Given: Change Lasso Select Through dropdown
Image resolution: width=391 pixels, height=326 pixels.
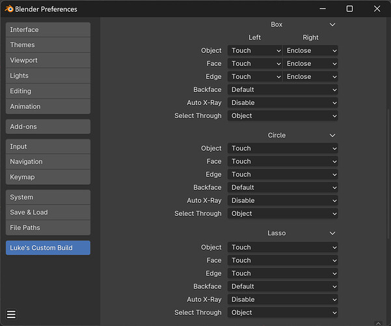Looking at the screenshot, I should pos(283,312).
